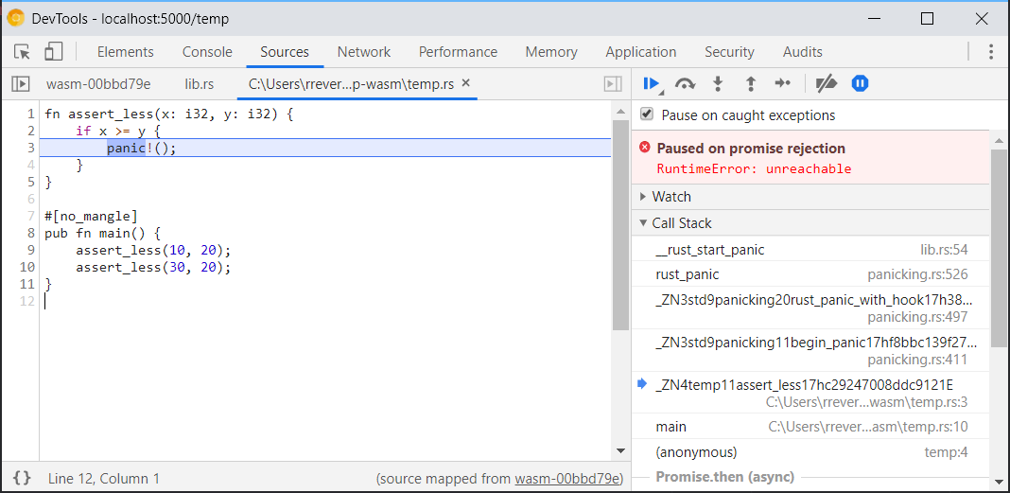Screen dimensions: 1010x493
Task: Pretty print the source with braces icon
Action: click(22, 478)
